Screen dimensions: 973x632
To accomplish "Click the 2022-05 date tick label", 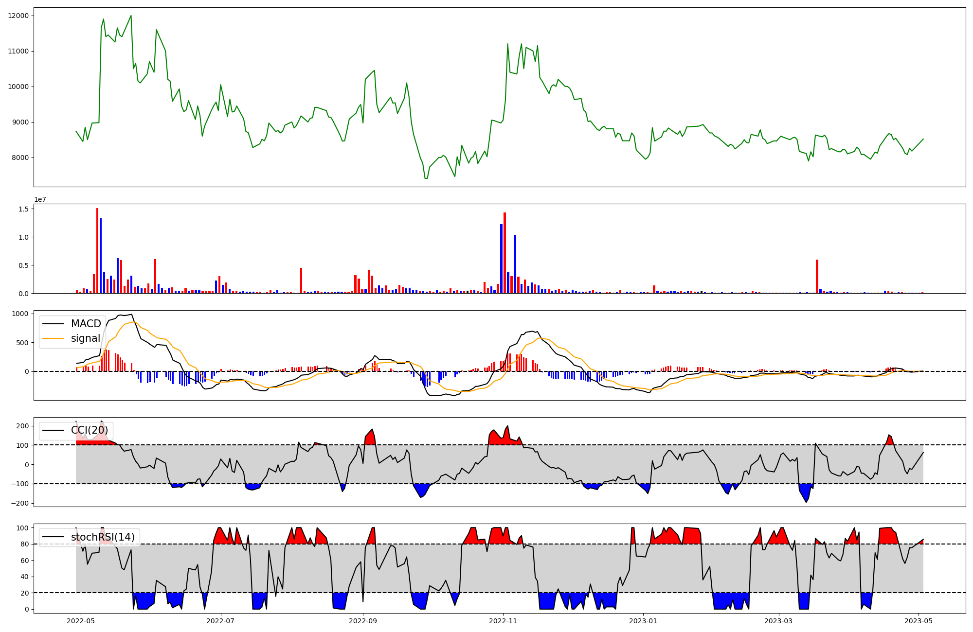I will coord(80,621).
